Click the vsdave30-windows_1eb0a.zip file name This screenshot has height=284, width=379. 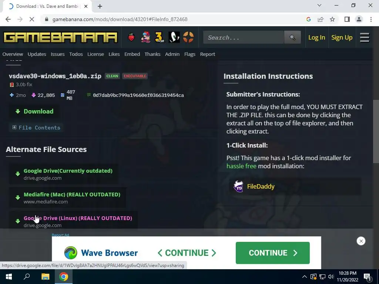(55, 76)
